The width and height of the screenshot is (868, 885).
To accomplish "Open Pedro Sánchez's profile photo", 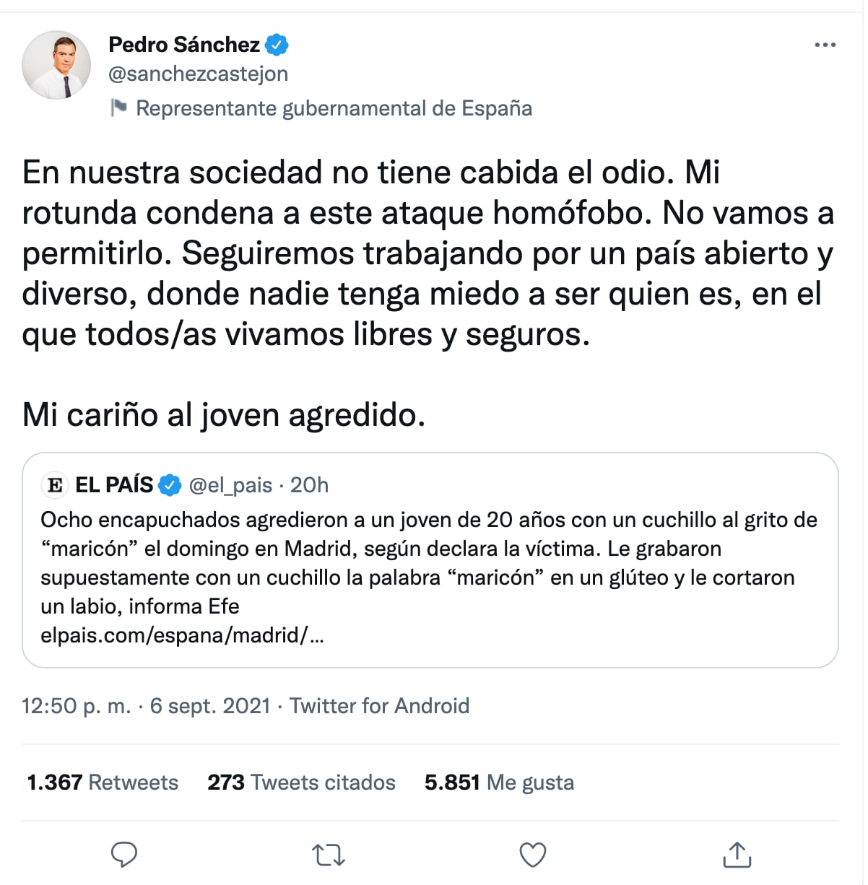I will point(56,65).
